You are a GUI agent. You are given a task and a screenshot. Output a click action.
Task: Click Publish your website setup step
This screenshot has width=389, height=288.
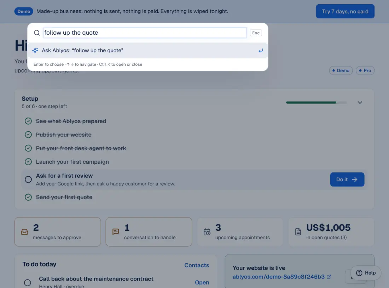(64, 134)
